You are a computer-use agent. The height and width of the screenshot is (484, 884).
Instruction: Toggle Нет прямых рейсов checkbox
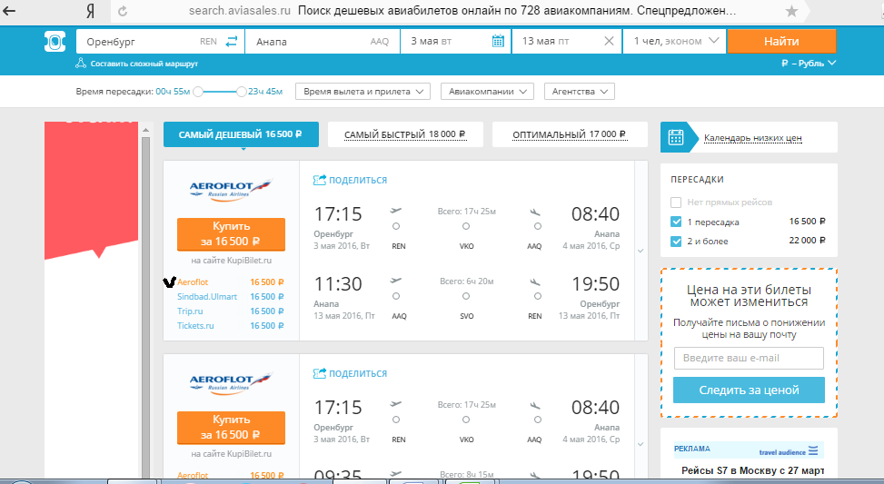pos(676,202)
